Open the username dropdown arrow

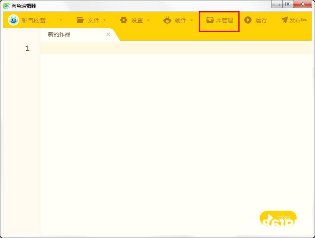[61, 20]
